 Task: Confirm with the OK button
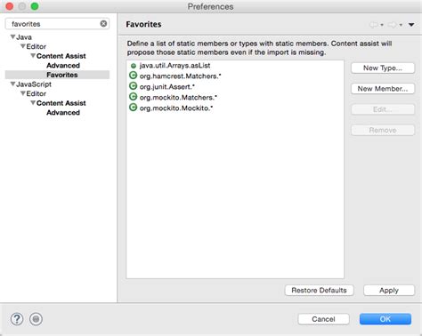point(385,319)
